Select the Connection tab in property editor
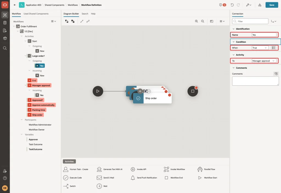 (237, 14)
